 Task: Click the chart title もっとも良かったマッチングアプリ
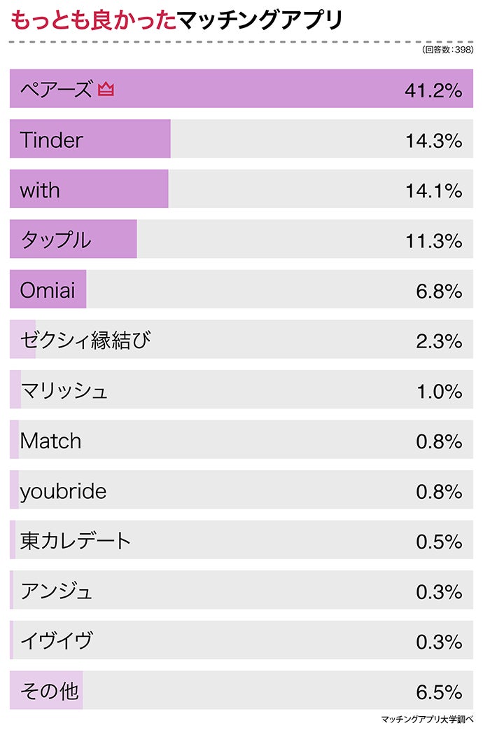click(x=176, y=21)
